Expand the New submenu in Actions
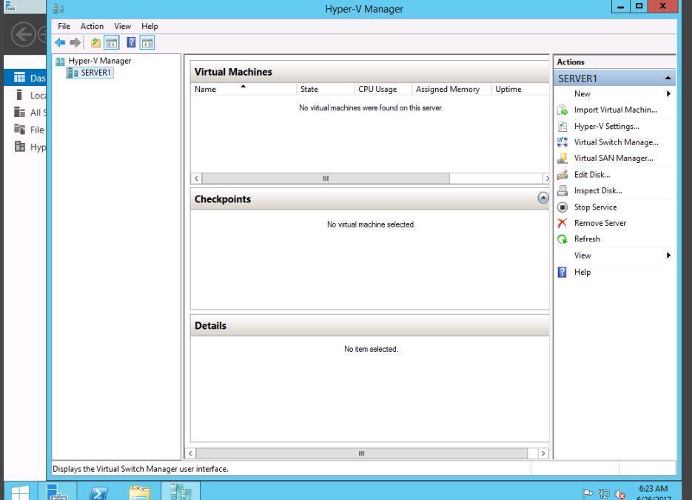This screenshot has height=500, width=692. [668, 94]
